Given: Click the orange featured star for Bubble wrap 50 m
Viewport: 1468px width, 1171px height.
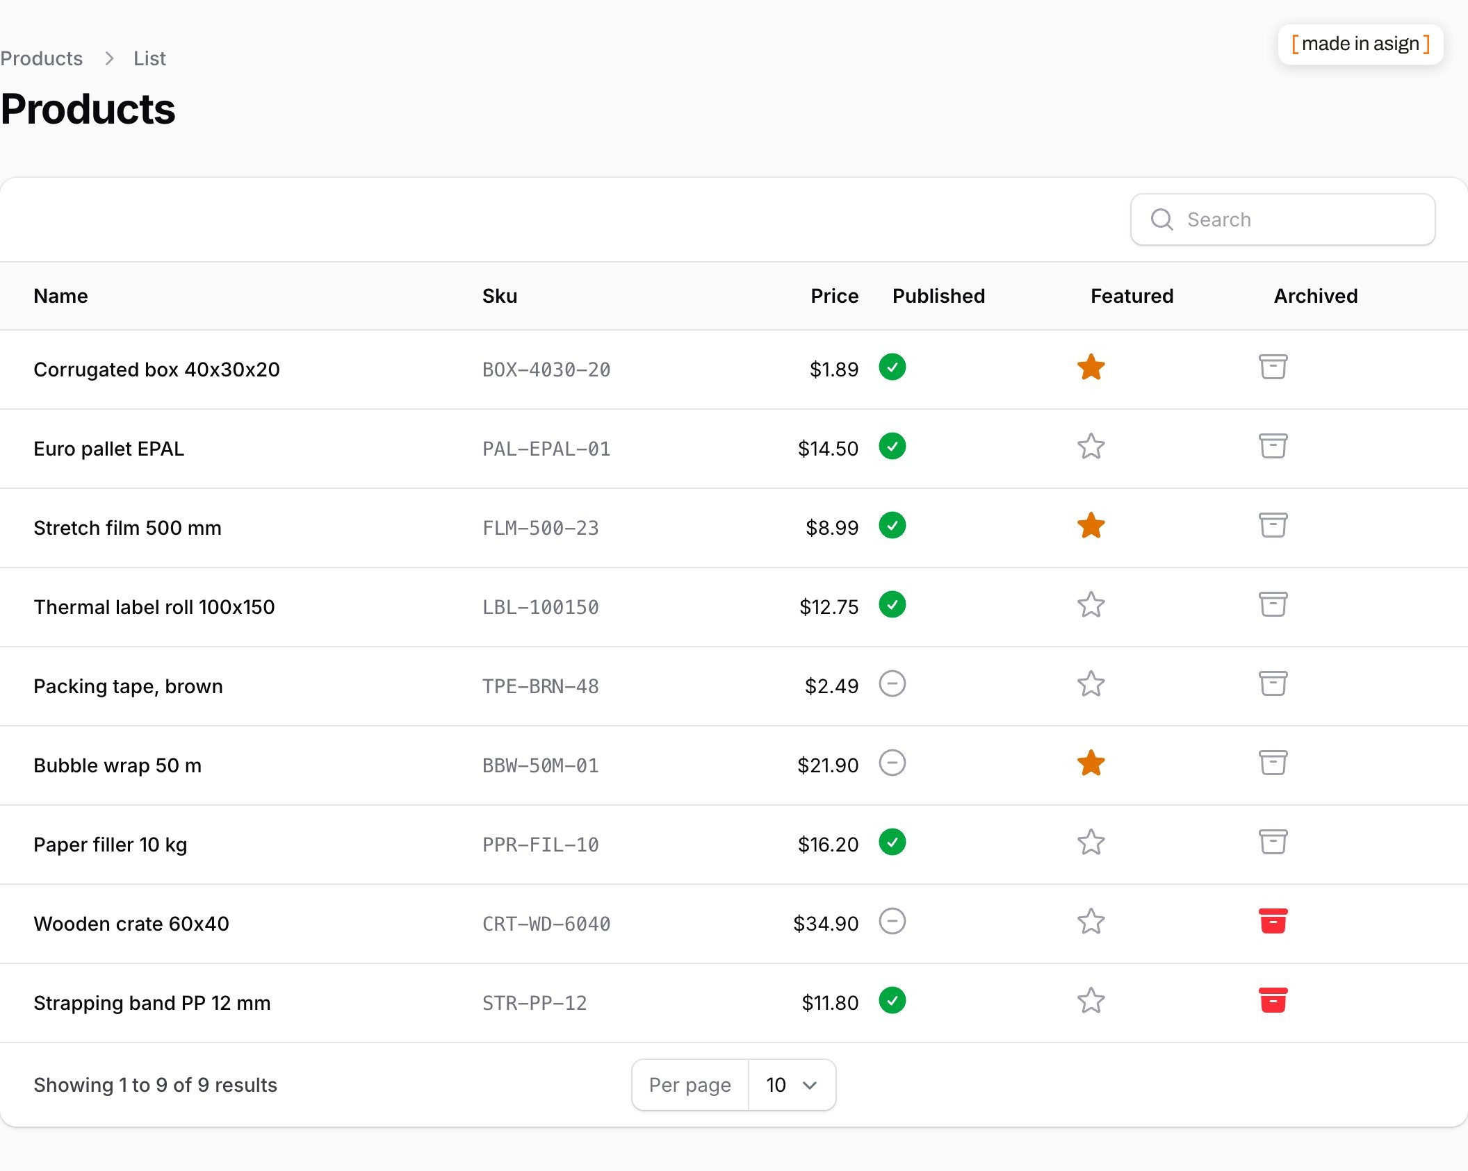Looking at the screenshot, I should (x=1091, y=763).
